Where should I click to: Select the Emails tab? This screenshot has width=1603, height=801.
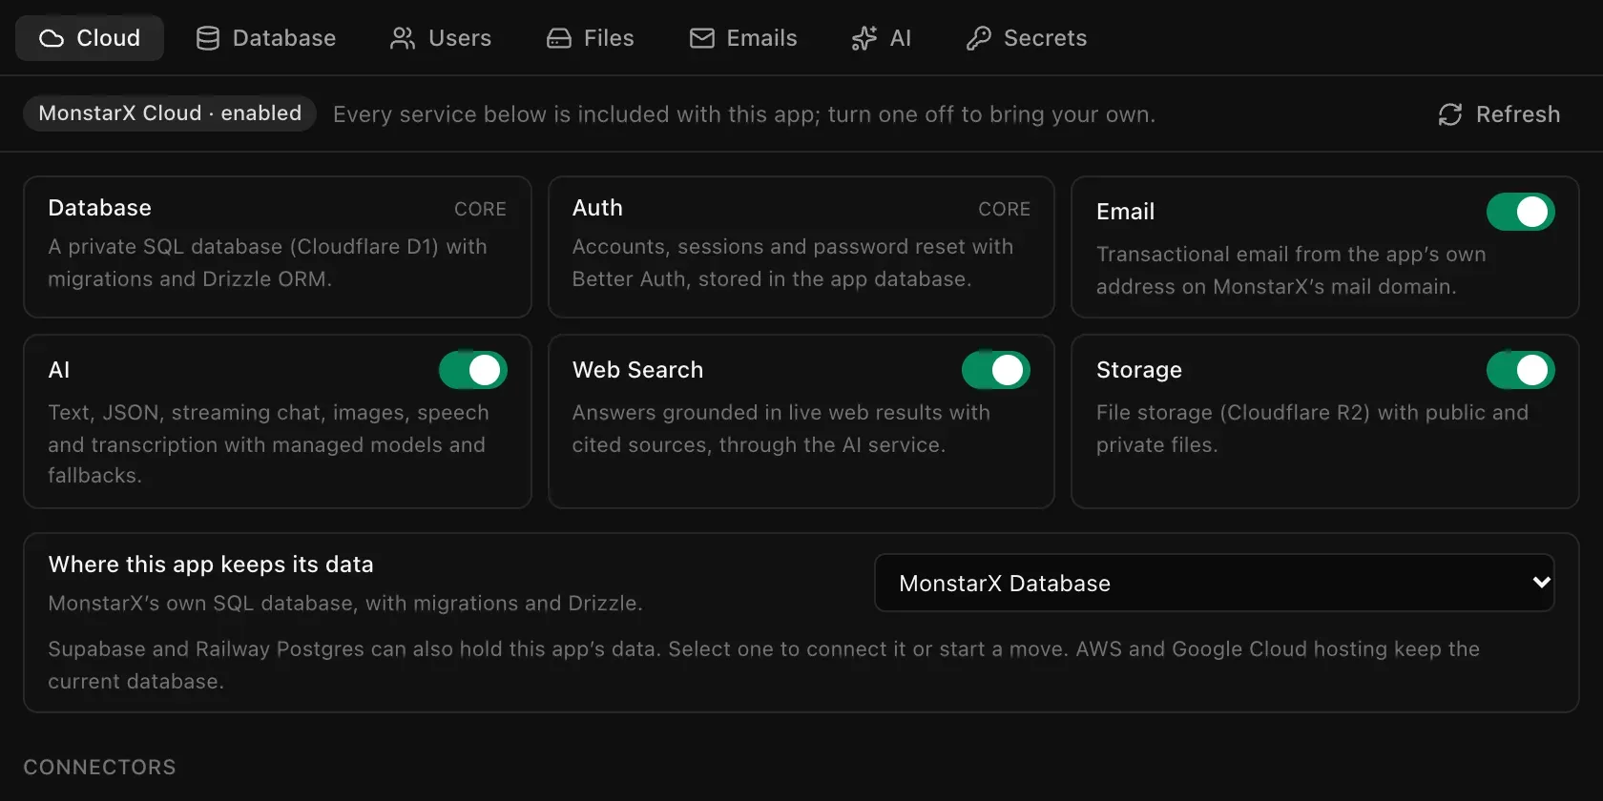click(743, 38)
